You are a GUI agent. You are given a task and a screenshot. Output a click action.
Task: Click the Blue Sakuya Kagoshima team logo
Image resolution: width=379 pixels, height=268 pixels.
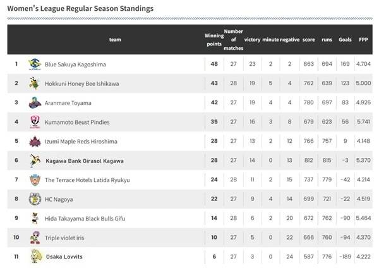tap(34, 64)
